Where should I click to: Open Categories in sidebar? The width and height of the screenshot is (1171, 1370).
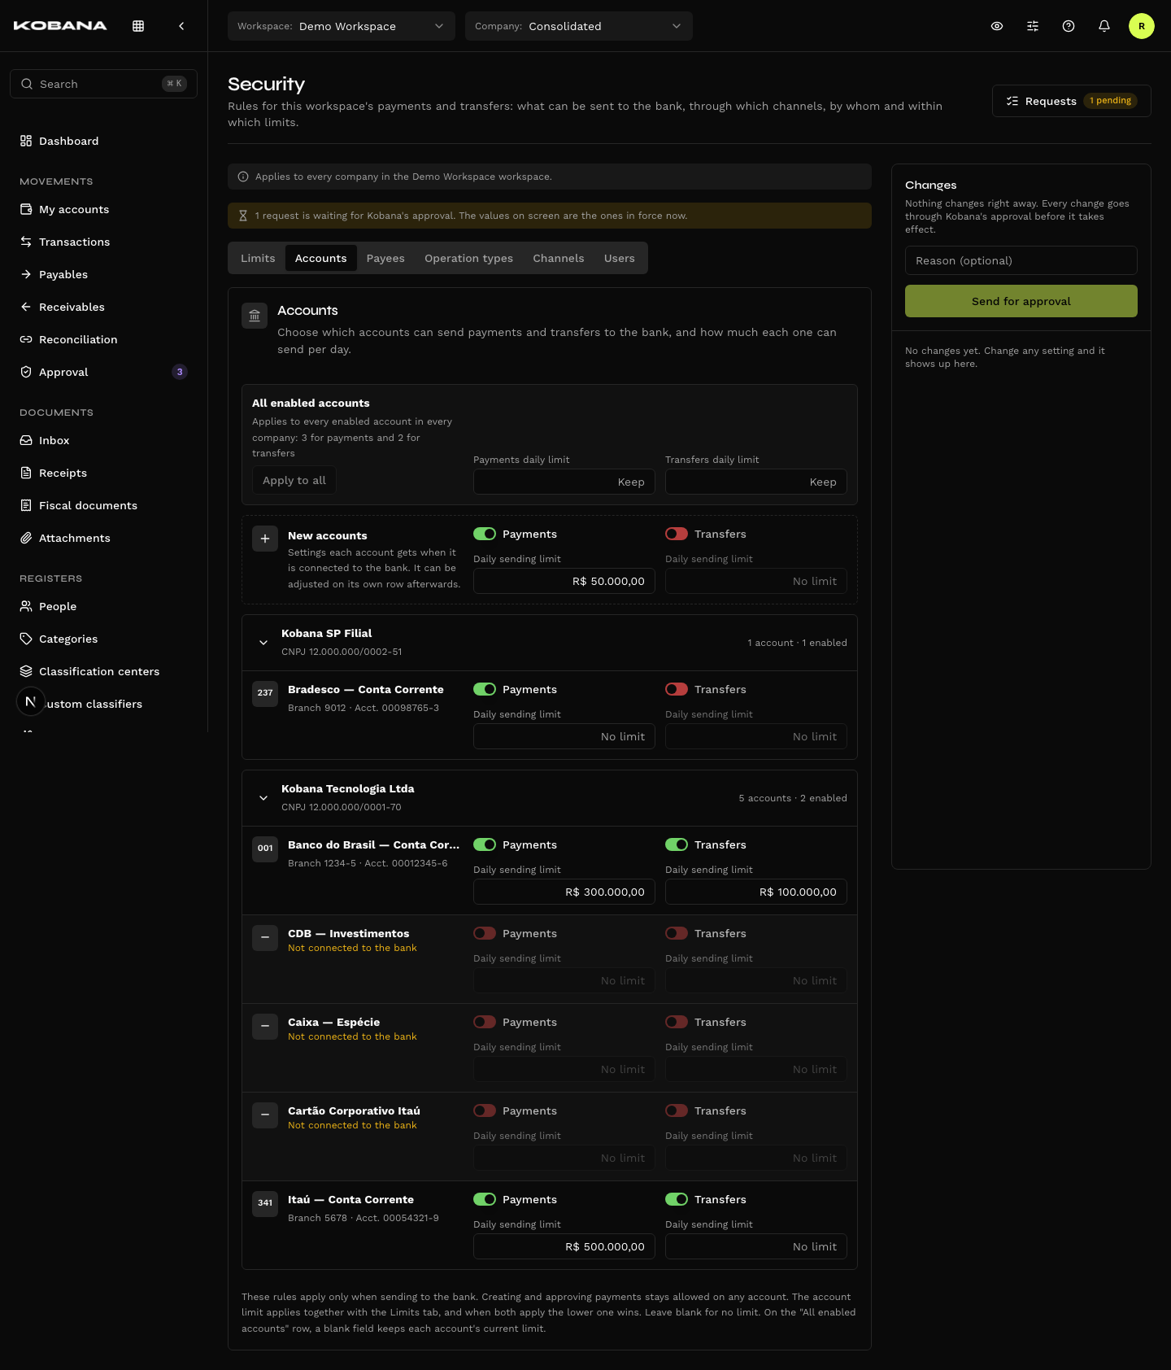click(x=103, y=639)
